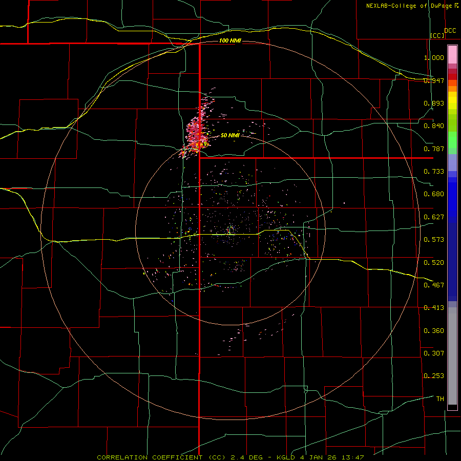Viewport: 461px width, 461px height.
Task: Click the [CC] legend header label
Action: [437, 35]
